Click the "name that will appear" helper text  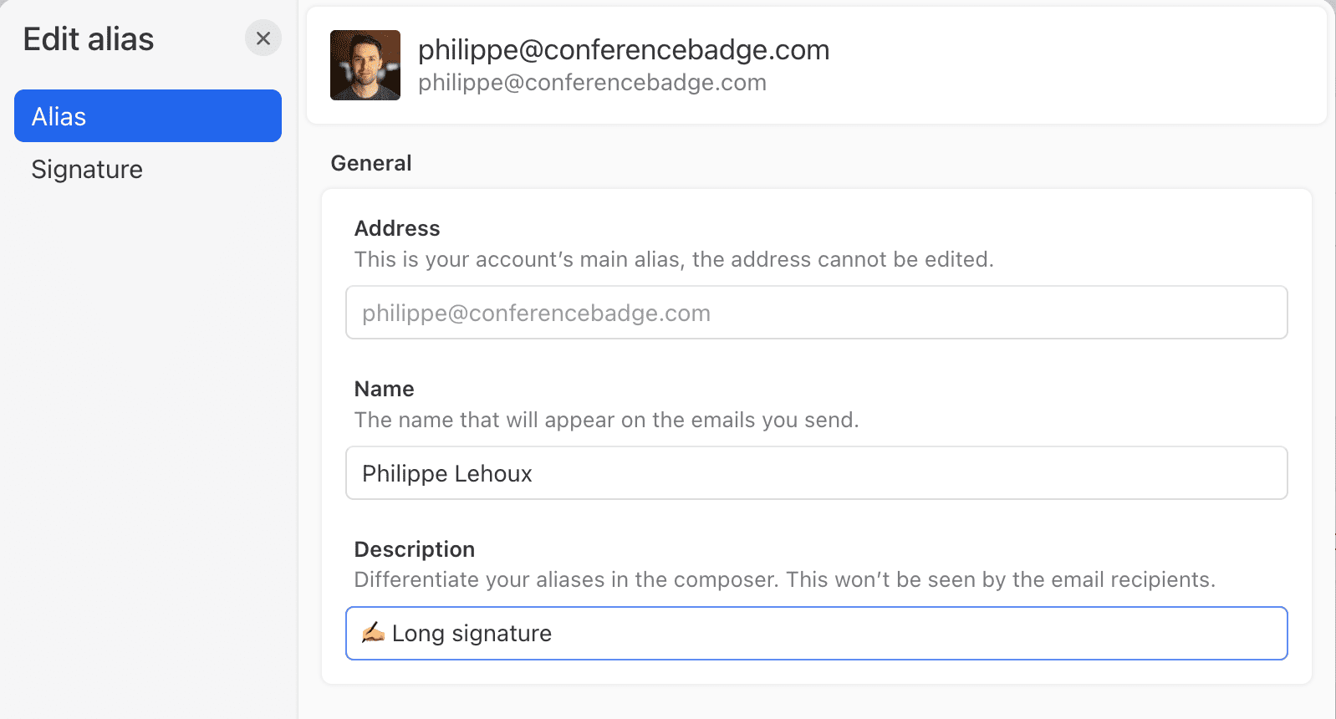click(606, 420)
